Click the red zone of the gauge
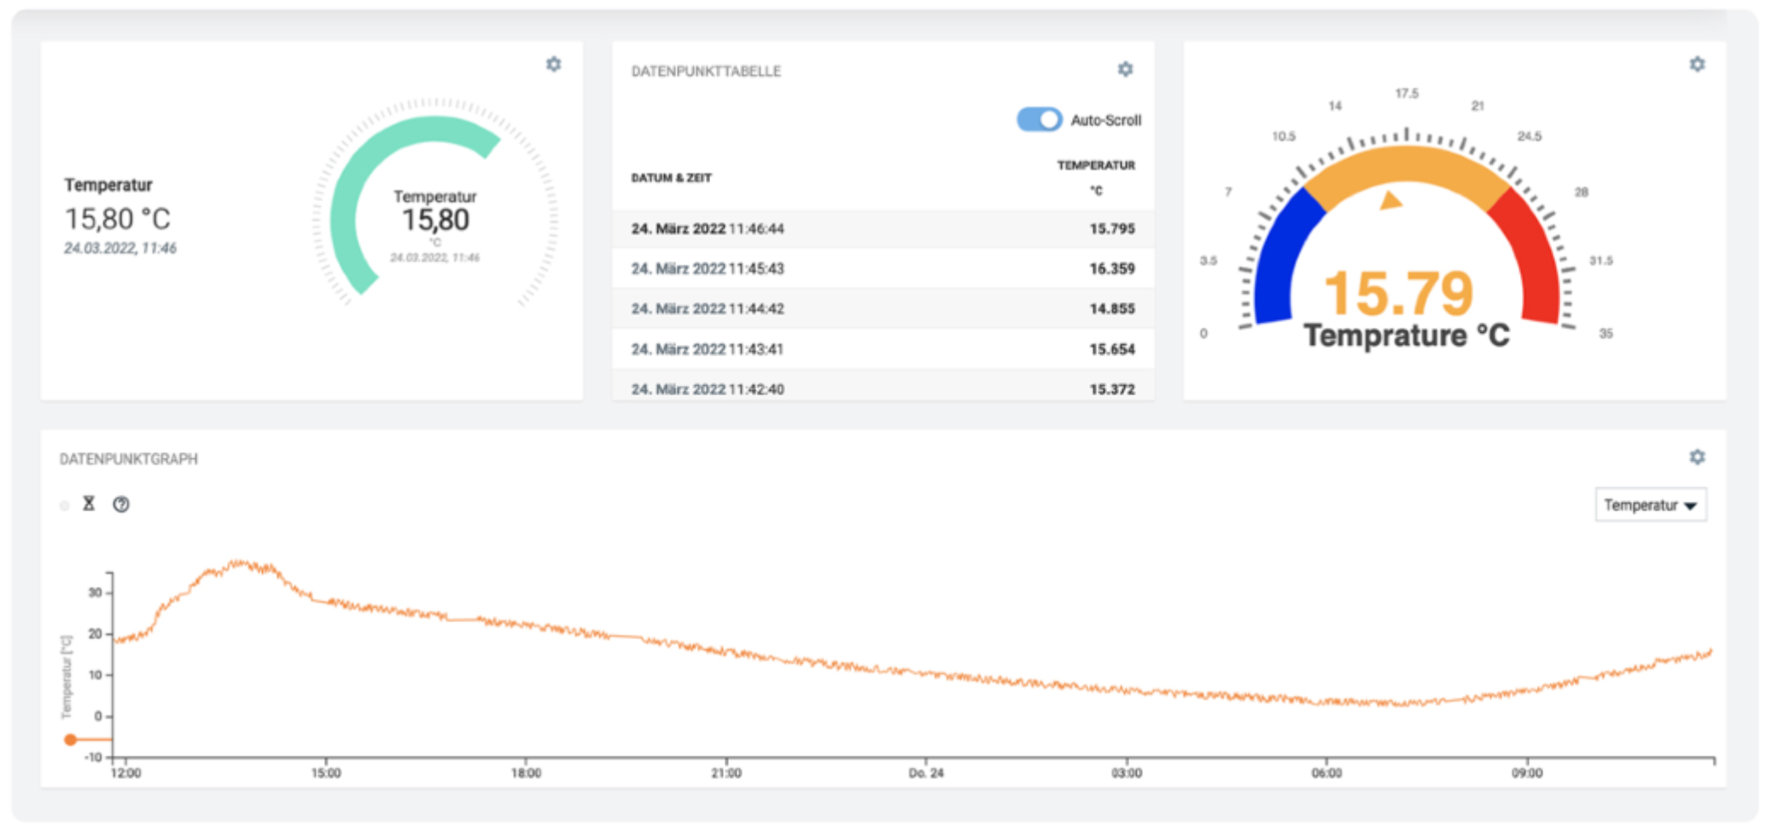Image resolution: width=1772 pixels, height=834 pixels. click(x=1533, y=256)
